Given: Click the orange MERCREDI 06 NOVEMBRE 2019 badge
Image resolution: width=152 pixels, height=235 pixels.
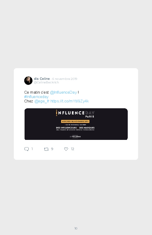Looking at the screenshot, I should 75,121.
